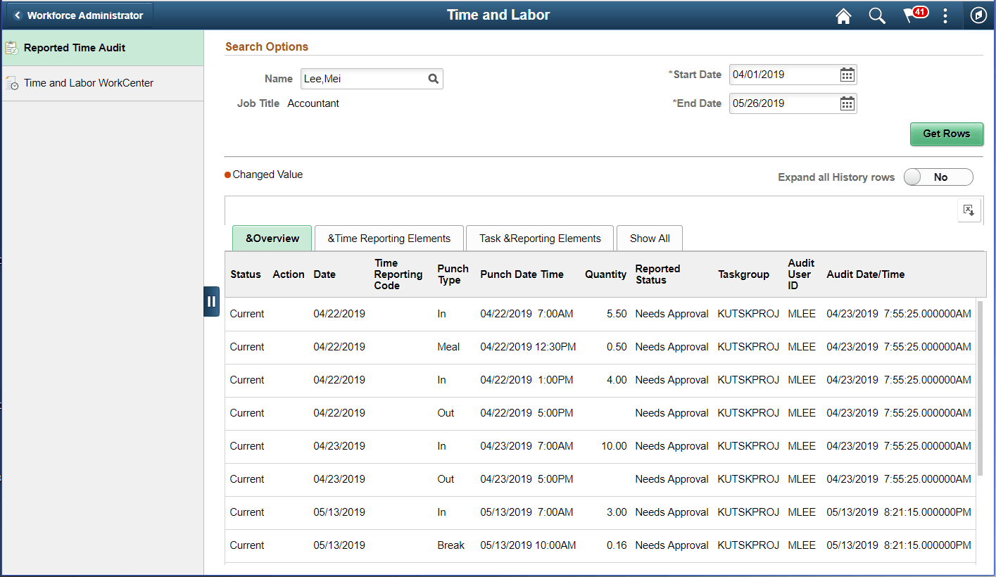This screenshot has height=577, width=996.
Task: Open the Name lookup magnifier beside Lee,Mei
Action: coord(433,79)
